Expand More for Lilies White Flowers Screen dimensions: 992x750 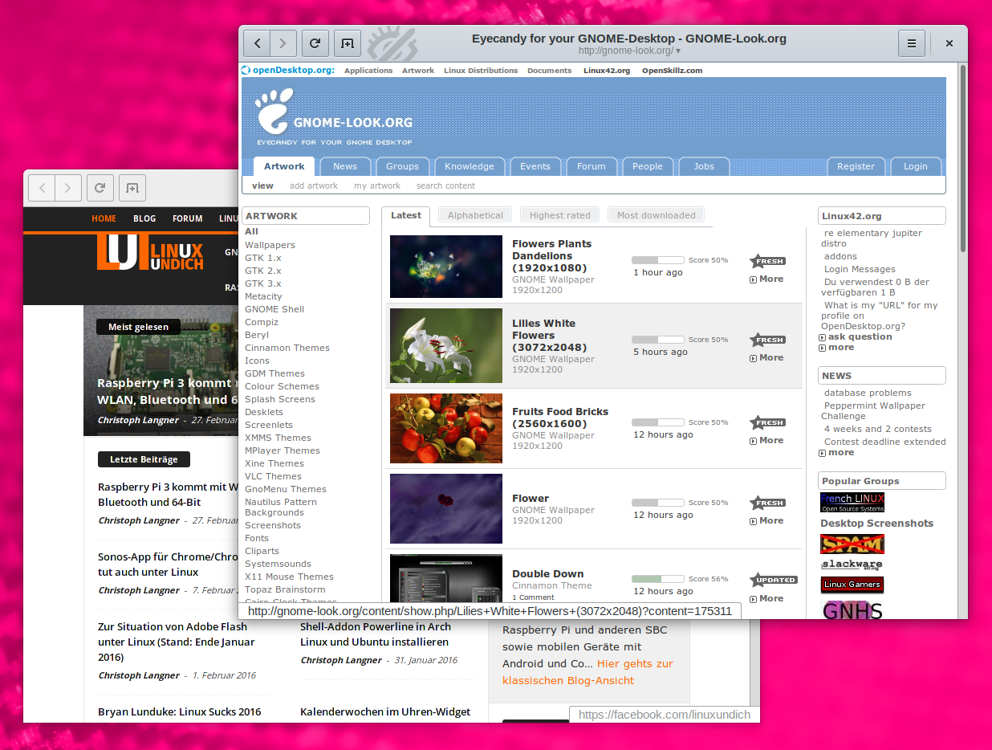click(x=766, y=358)
